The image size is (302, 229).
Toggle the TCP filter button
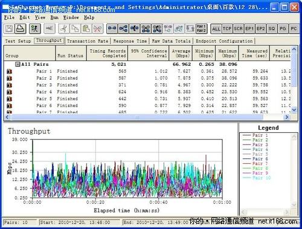click(x=227, y=28)
